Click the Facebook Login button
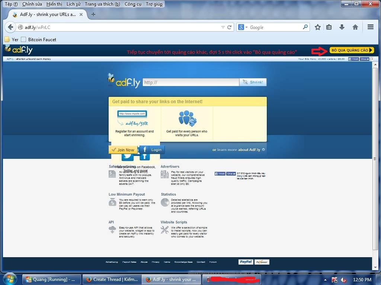The width and height of the screenshot is (381, 285). coord(152,150)
